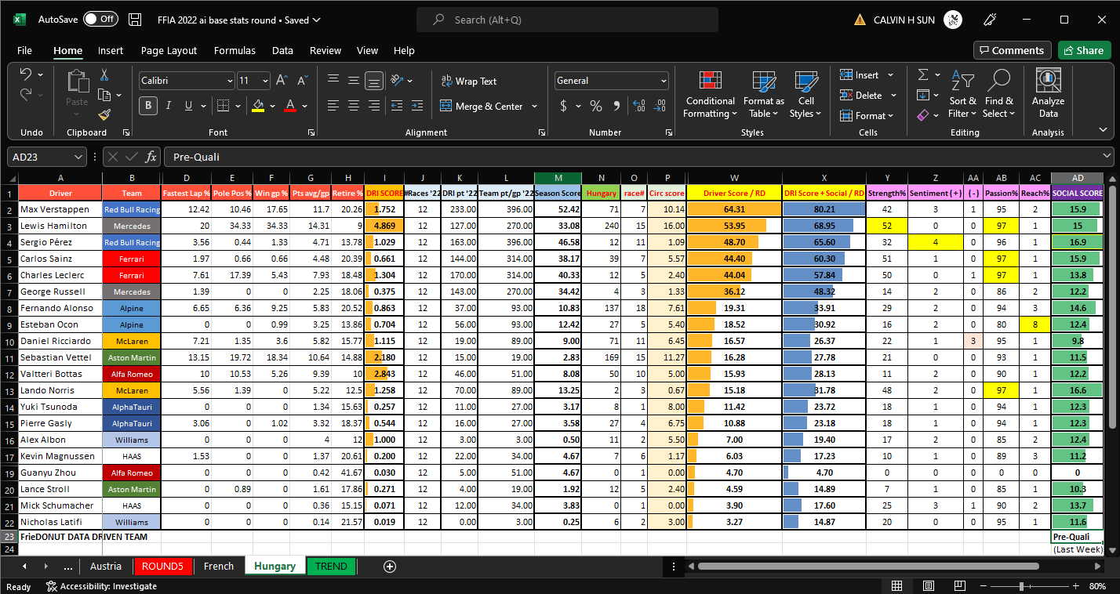This screenshot has height=594, width=1120.
Task: Toggle Italic formatting
Action: (x=169, y=106)
